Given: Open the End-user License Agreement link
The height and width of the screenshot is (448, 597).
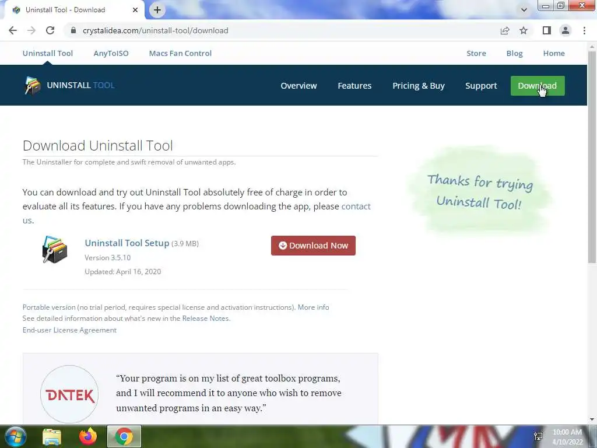Looking at the screenshot, I should pos(69,330).
